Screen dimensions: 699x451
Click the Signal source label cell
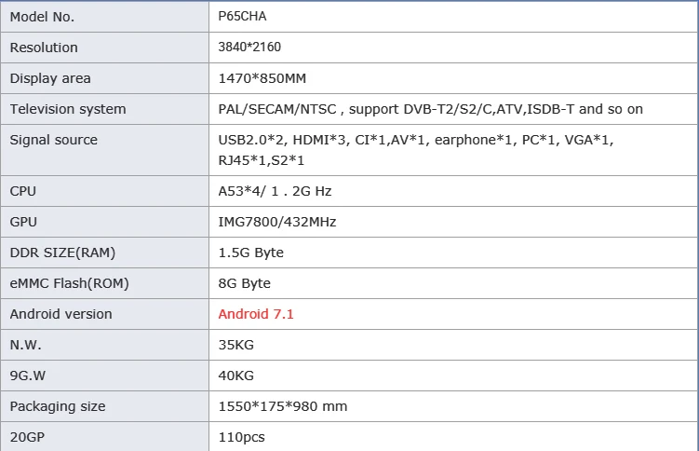tap(53, 140)
